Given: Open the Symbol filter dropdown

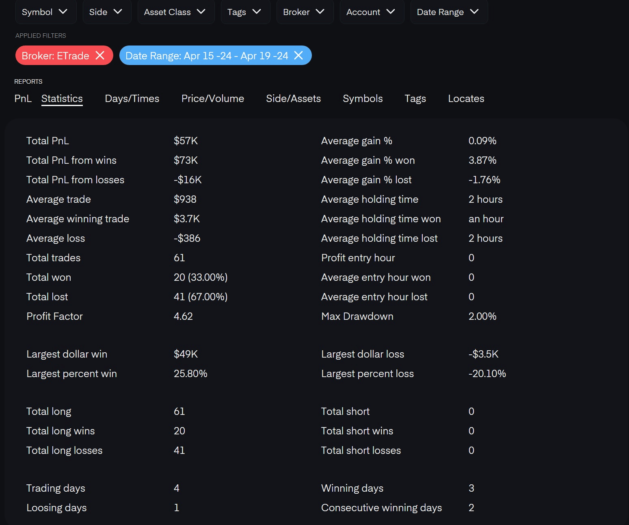Looking at the screenshot, I should tap(45, 12).
